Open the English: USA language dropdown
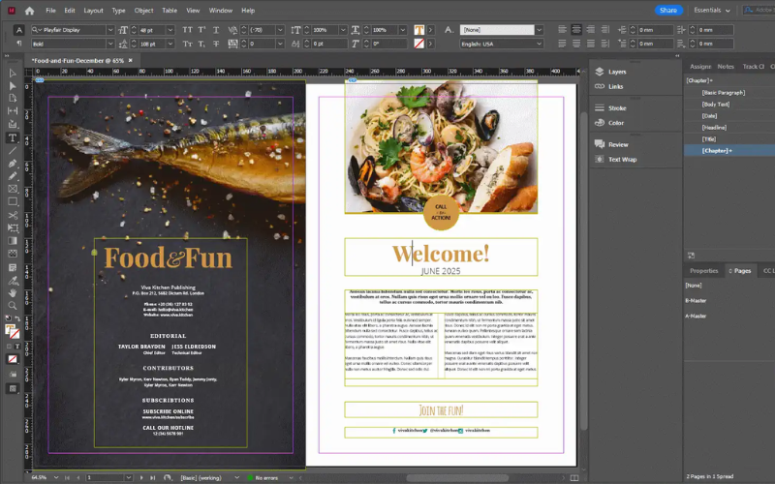This screenshot has width=775, height=484. click(x=540, y=44)
